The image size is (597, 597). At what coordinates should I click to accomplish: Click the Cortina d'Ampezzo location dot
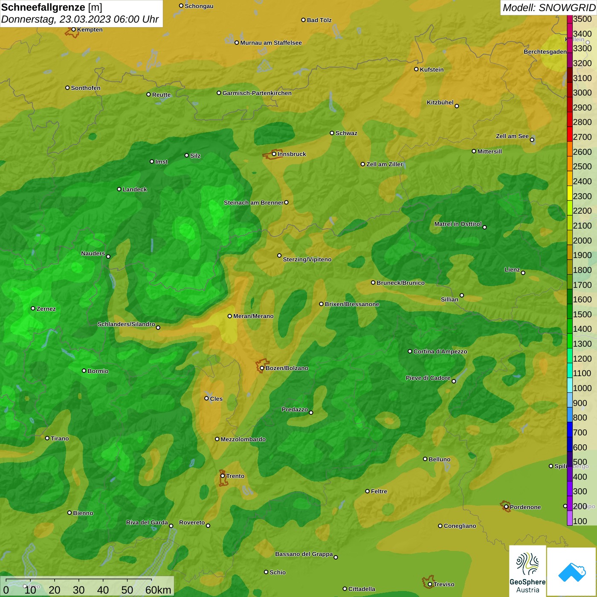(x=410, y=351)
